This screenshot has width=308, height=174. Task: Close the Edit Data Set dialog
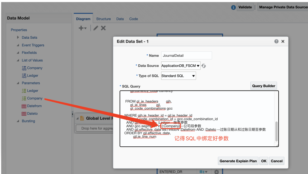pos(283,41)
